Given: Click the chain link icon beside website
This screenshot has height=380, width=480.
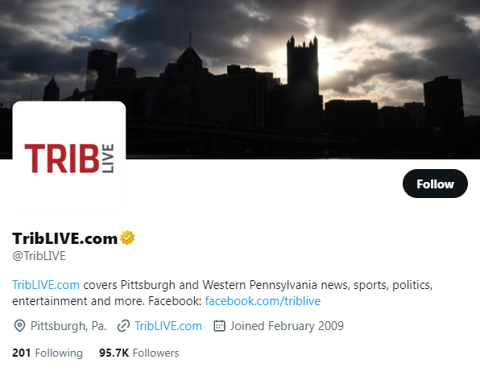Looking at the screenshot, I should click(123, 326).
